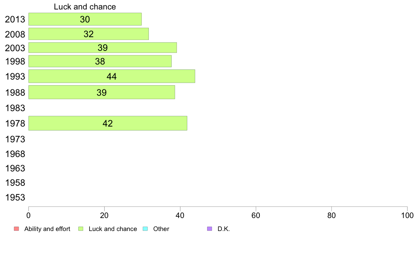Click the Ability and effort legend label
417x258 pixels.
click(47, 229)
